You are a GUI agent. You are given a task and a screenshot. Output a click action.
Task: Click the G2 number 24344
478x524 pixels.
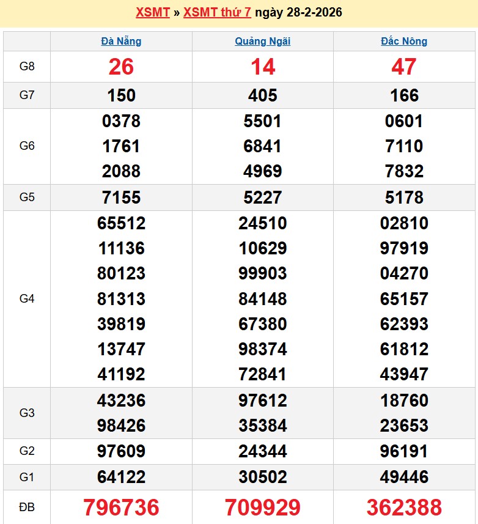[x=263, y=452]
